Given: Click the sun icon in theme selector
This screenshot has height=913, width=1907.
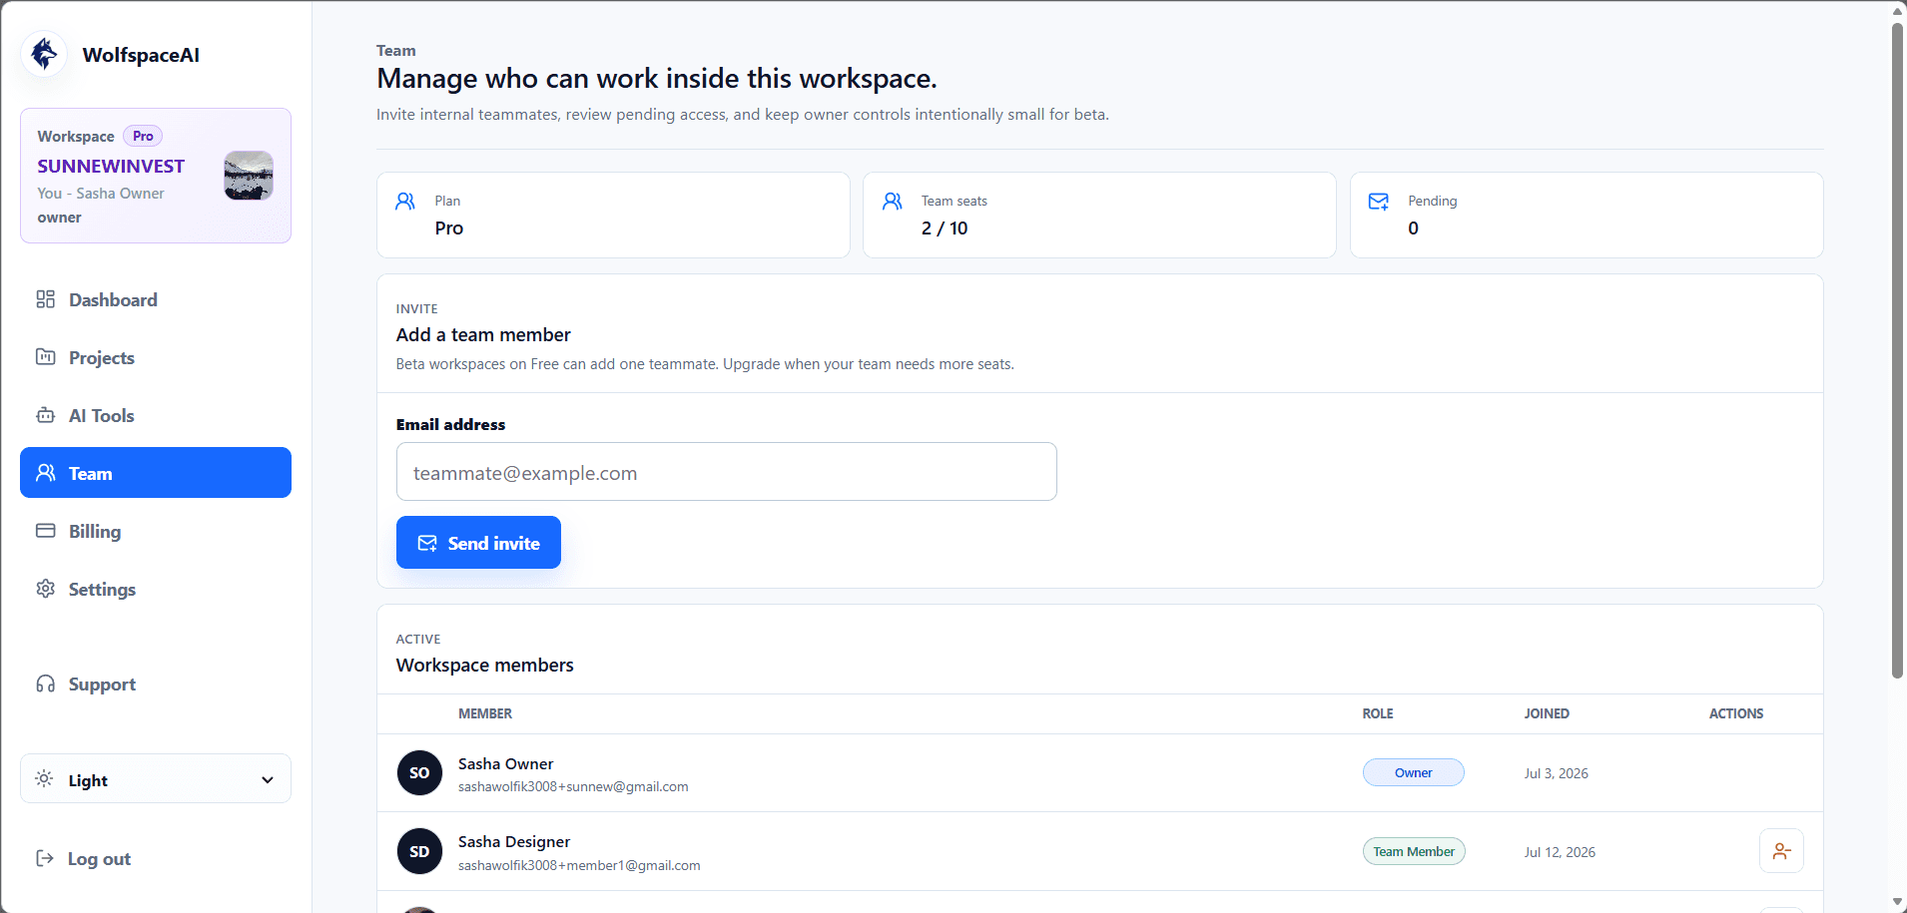Looking at the screenshot, I should click(x=44, y=779).
